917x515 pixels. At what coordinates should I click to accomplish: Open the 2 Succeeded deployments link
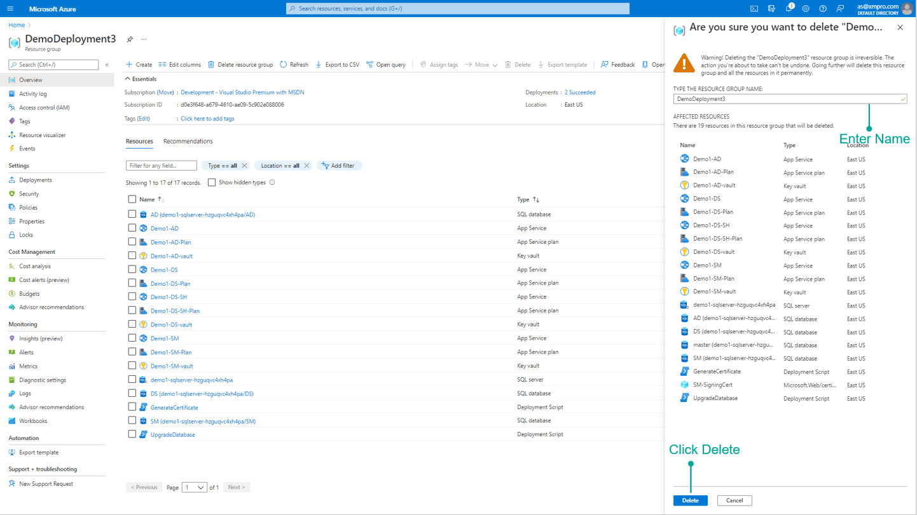pyautogui.click(x=580, y=93)
